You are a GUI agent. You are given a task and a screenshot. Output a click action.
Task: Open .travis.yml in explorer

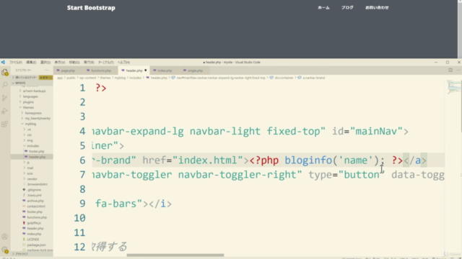coord(34,195)
